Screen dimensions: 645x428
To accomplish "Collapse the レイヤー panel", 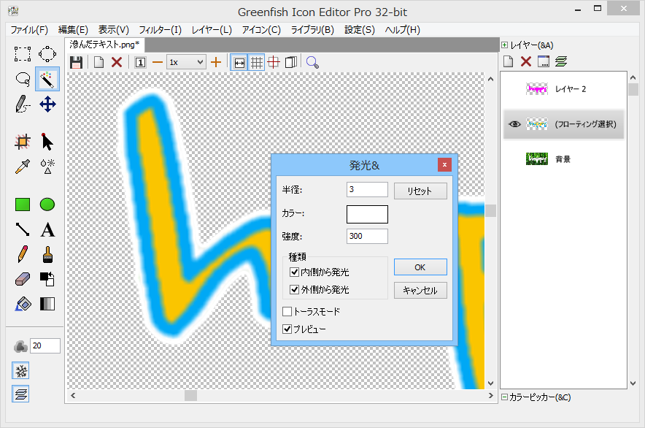I will point(503,45).
